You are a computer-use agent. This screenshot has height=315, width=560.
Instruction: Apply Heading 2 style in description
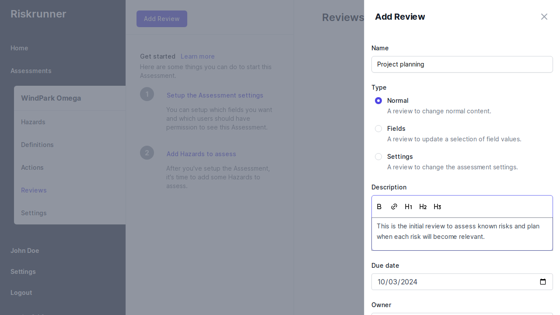(x=423, y=206)
